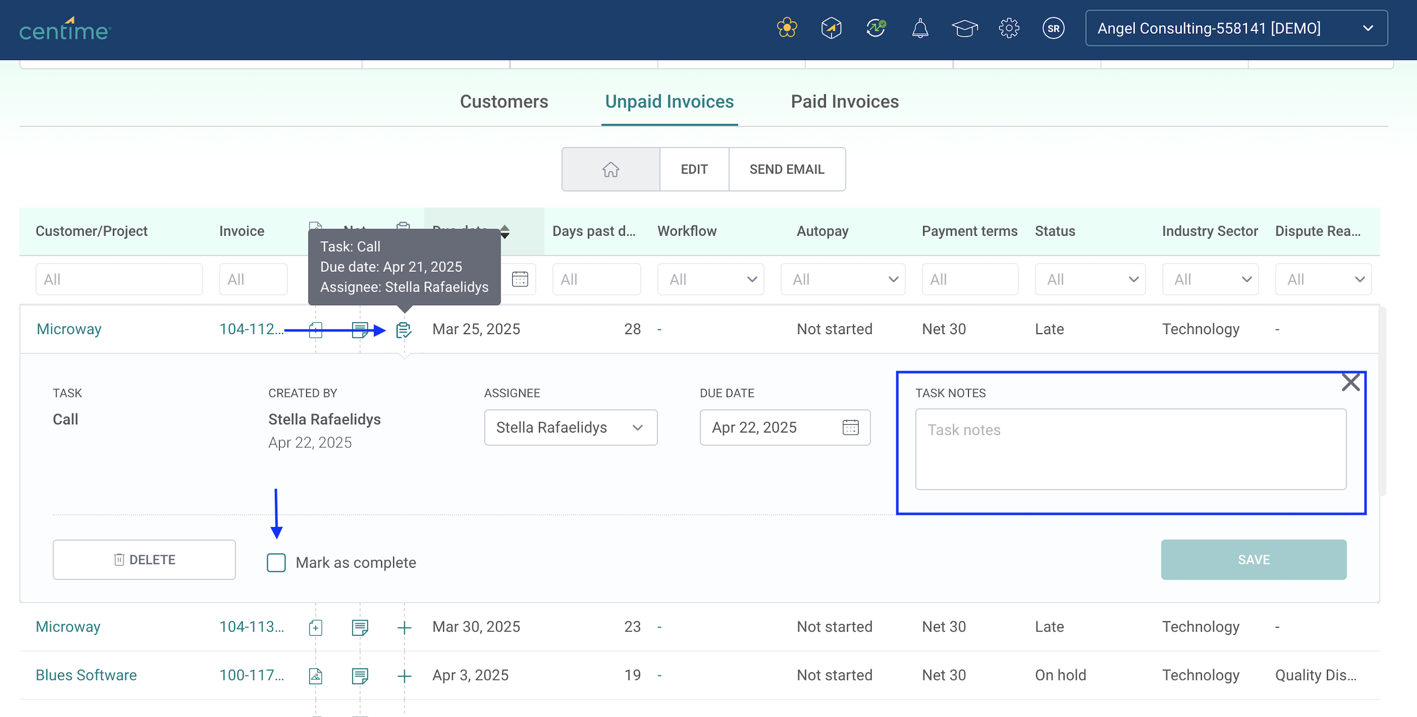Open calendar icon in task Due Date field

[850, 427]
